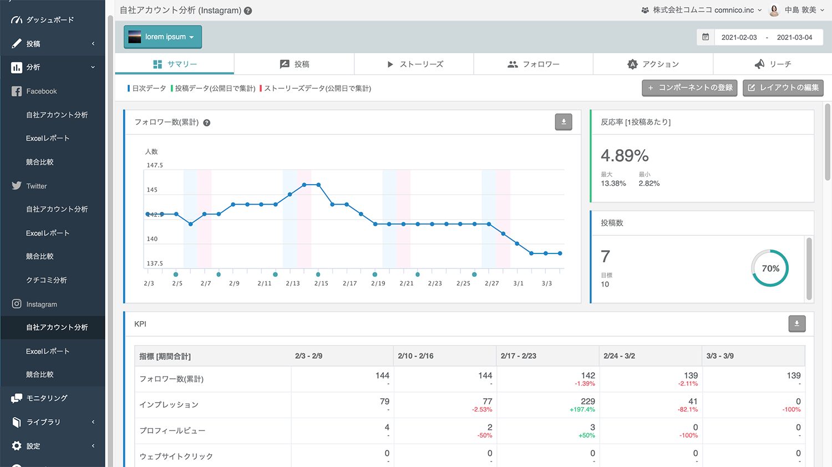Click the +197.4% impression change value
The height and width of the screenshot is (467, 832).
[x=582, y=410]
